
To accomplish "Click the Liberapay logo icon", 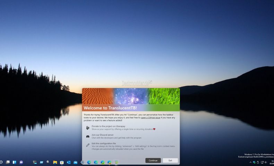I will click(88, 128).
